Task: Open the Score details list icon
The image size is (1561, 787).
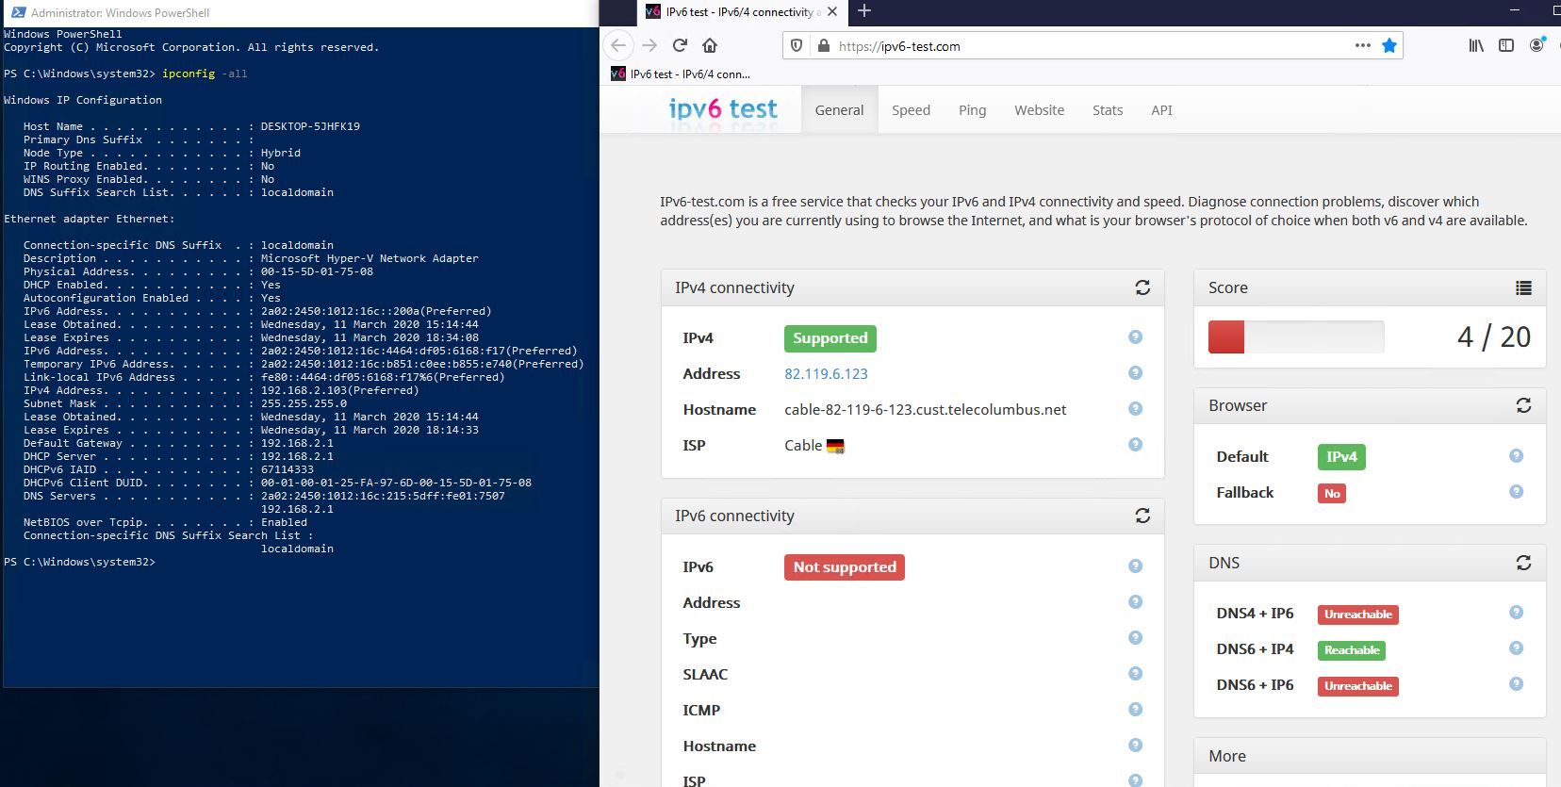Action: click(1523, 287)
